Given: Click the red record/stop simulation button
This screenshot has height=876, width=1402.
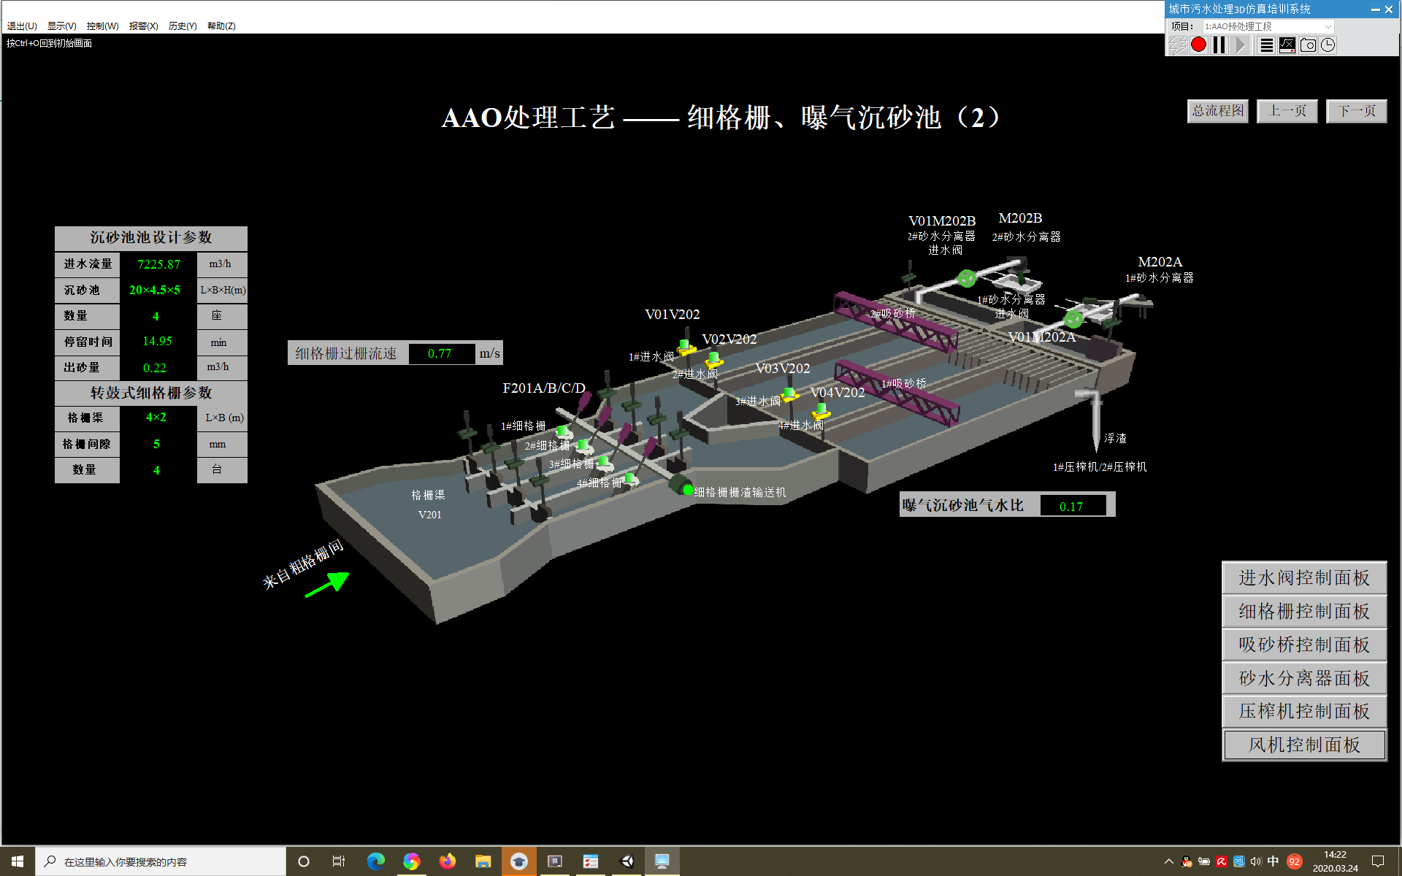Looking at the screenshot, I should 1198,45.
